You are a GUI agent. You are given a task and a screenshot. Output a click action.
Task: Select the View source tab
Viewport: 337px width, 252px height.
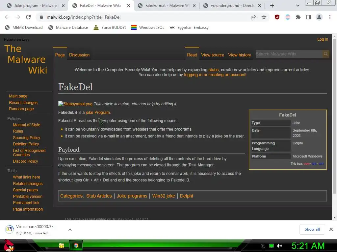213,55
